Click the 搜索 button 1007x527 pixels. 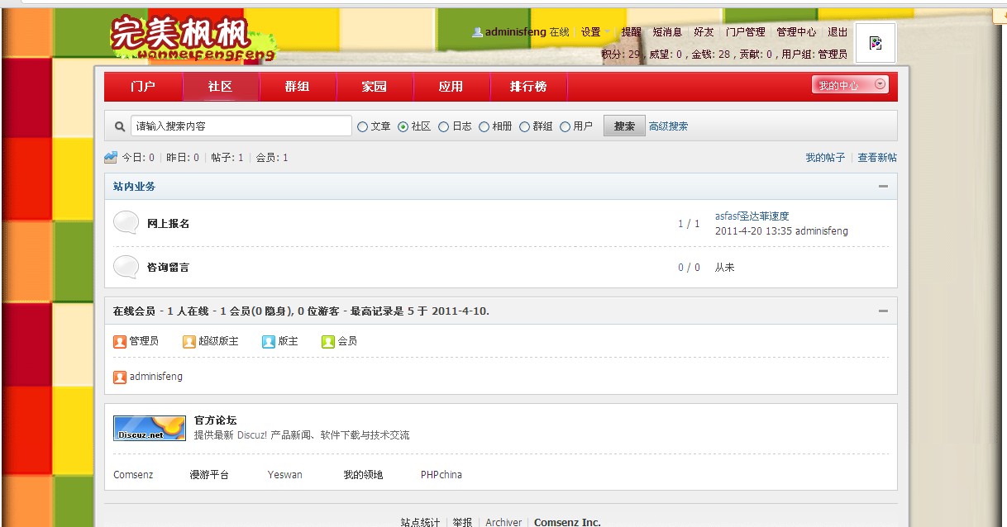[624, 126]
